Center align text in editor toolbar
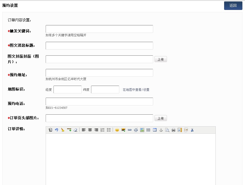Image resolution: width=245 pixels, height=185 pixels. click(90, 130)
